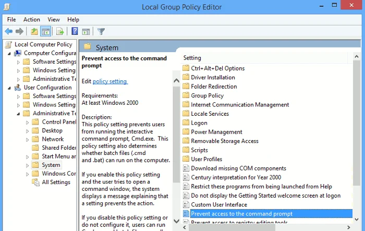Go up one level with folder icon
The height and width of the screenshot is (231, 365).
pos(34,31)
